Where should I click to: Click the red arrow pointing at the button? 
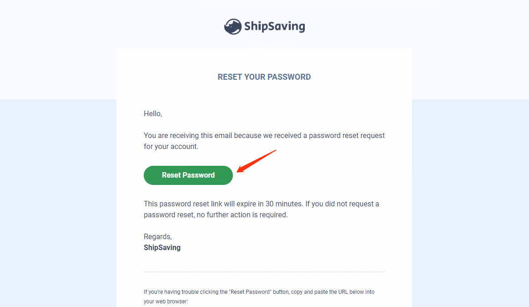257,161
